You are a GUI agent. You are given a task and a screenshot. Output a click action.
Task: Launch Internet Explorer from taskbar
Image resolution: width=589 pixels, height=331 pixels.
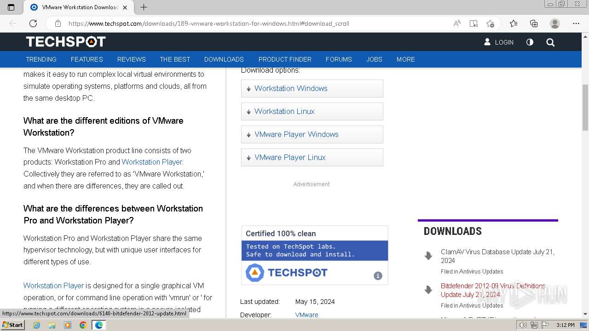(36, 325)
